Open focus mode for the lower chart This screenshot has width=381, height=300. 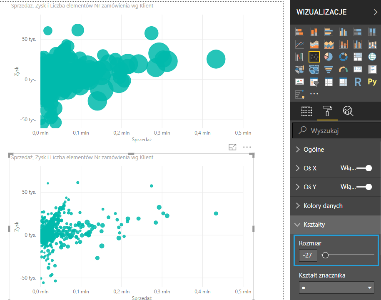(x=232, y=147)
